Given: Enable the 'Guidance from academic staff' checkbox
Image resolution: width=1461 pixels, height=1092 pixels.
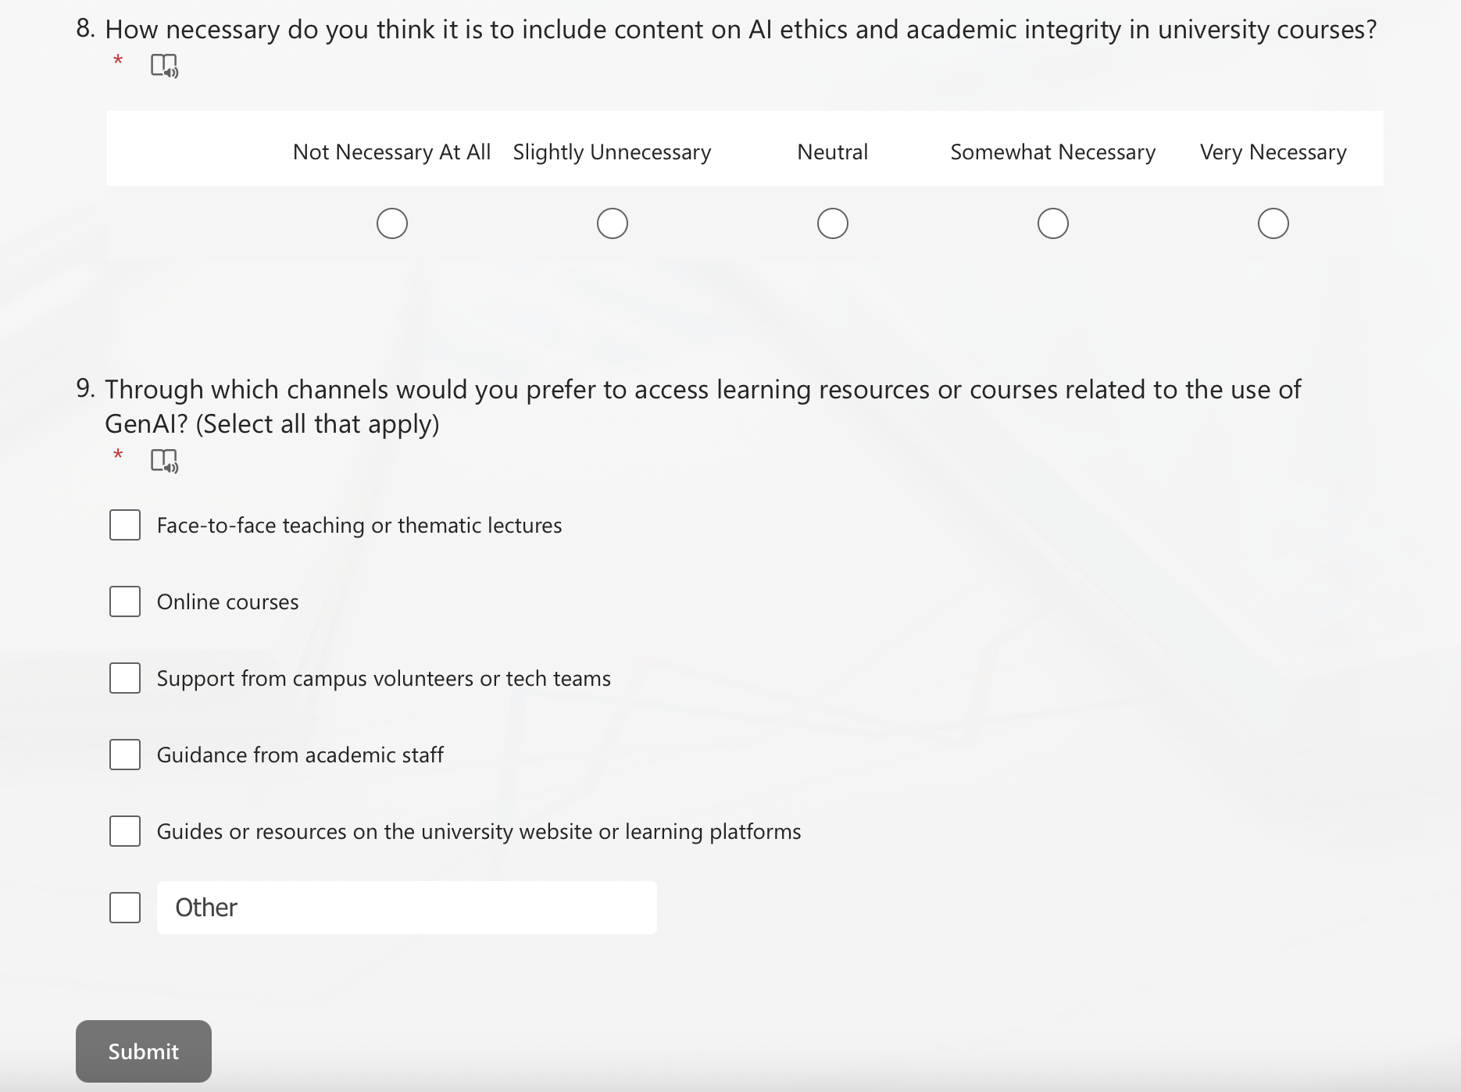Looking at the screenshot, I should click(125, 755).
